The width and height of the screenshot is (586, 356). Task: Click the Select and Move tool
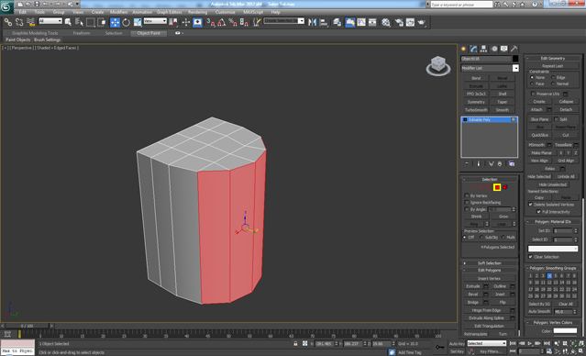116,22
